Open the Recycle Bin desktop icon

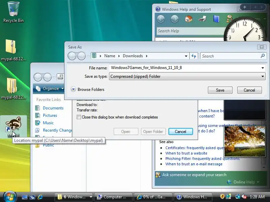tap(13, 12)
